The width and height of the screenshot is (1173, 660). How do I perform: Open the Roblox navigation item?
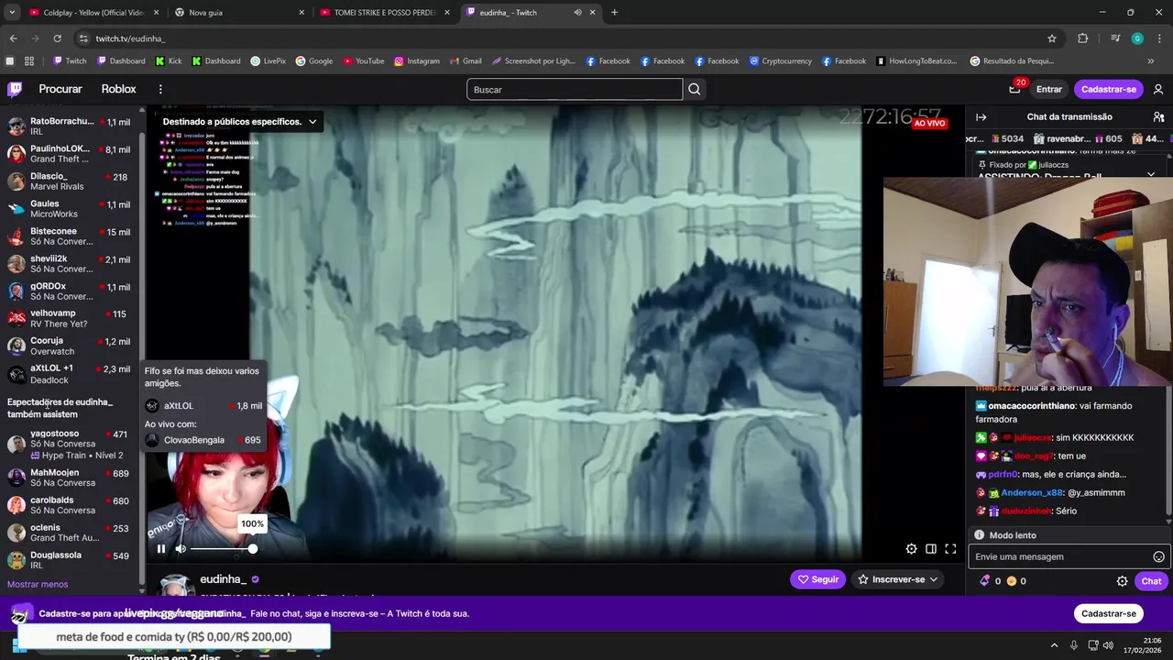(x=118, y=89)
